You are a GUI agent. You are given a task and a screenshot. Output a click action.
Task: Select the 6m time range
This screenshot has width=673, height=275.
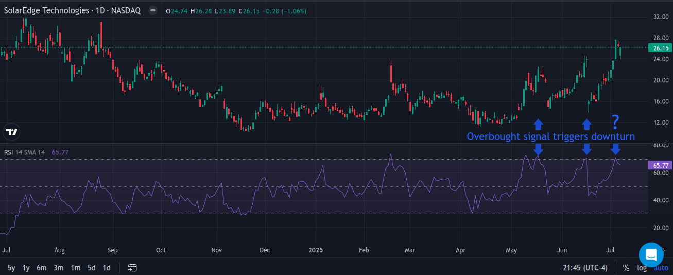(42, 268)
